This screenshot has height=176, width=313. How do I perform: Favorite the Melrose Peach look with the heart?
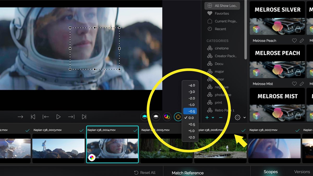pos(294,41)
